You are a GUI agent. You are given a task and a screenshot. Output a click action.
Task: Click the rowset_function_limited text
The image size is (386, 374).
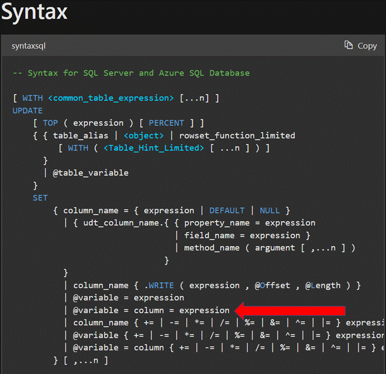237,136
